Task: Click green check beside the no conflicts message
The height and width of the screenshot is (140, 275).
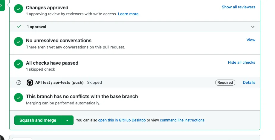Action: point(19,98)
